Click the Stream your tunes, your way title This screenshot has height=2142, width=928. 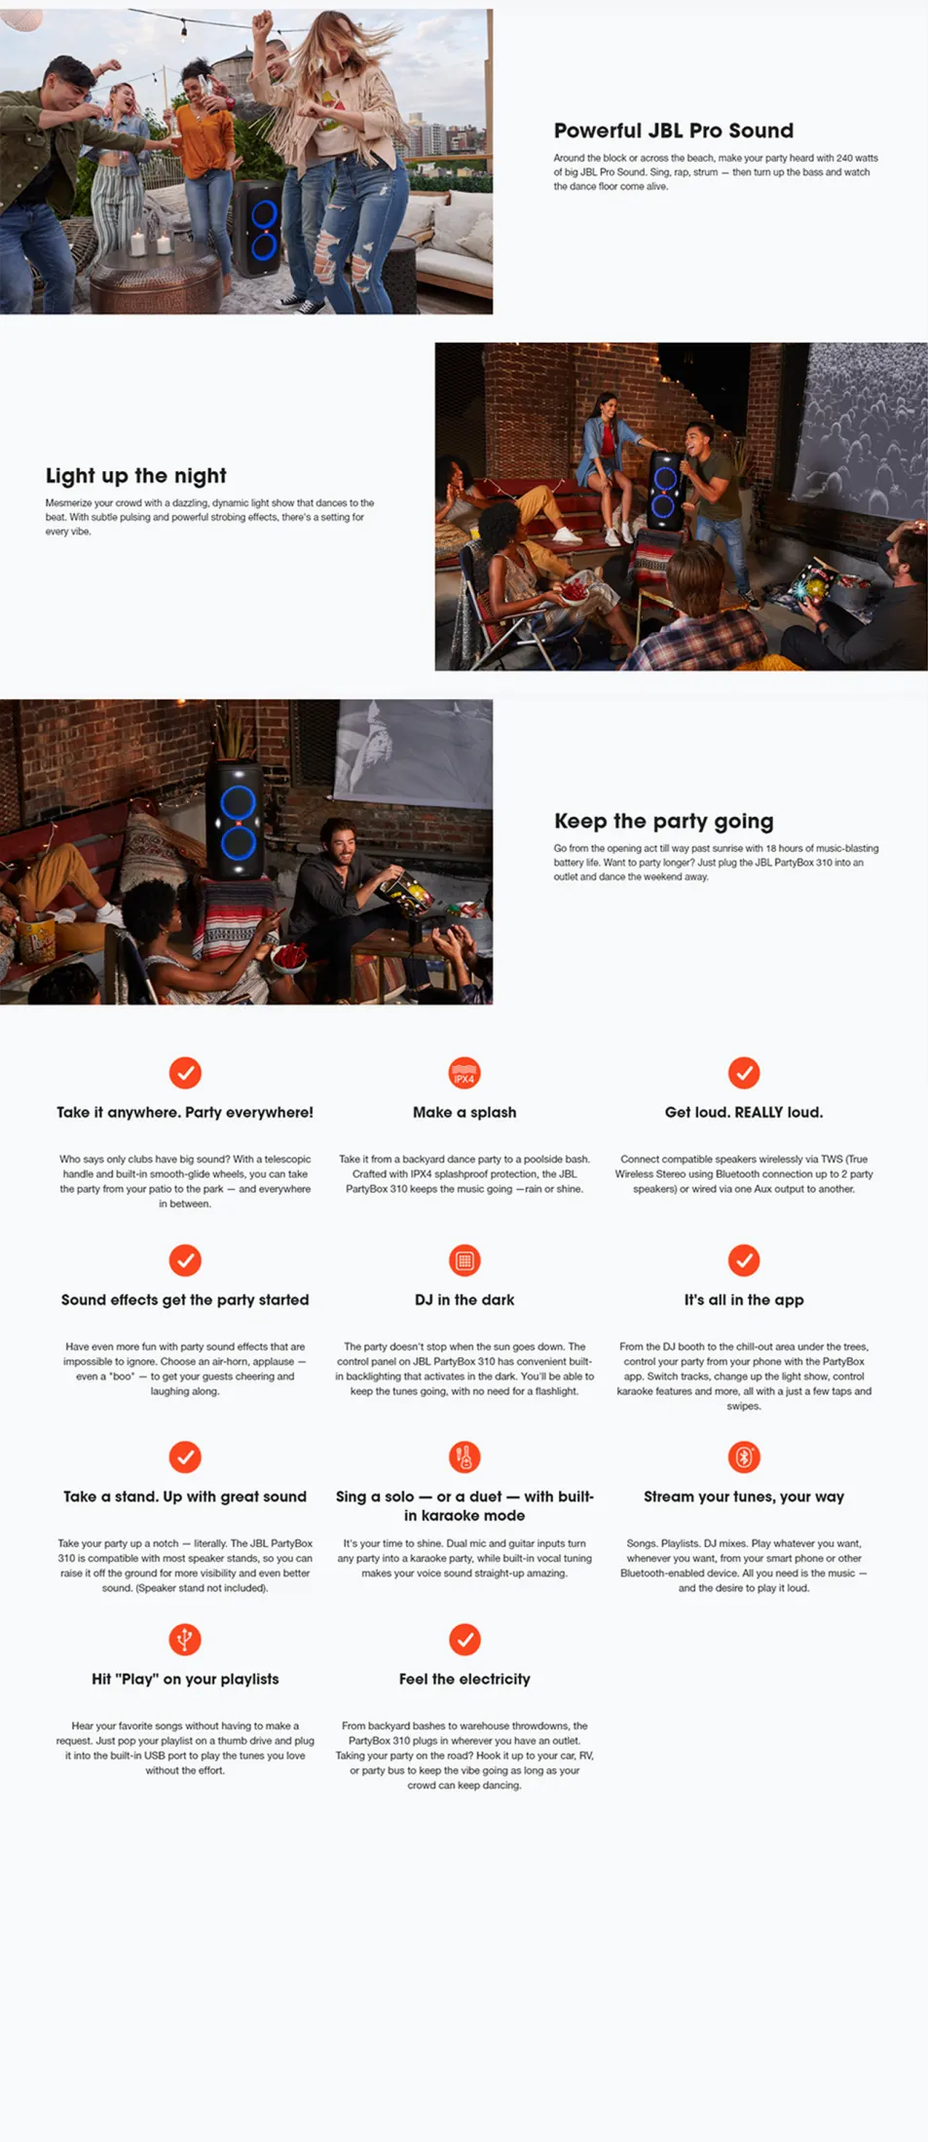point(744,1496)
